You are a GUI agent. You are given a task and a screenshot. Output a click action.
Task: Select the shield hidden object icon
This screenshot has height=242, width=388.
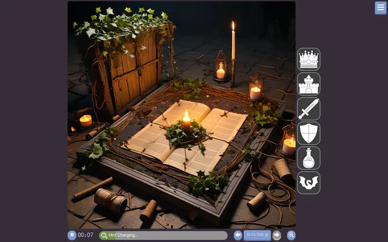(x=309, y=133)
